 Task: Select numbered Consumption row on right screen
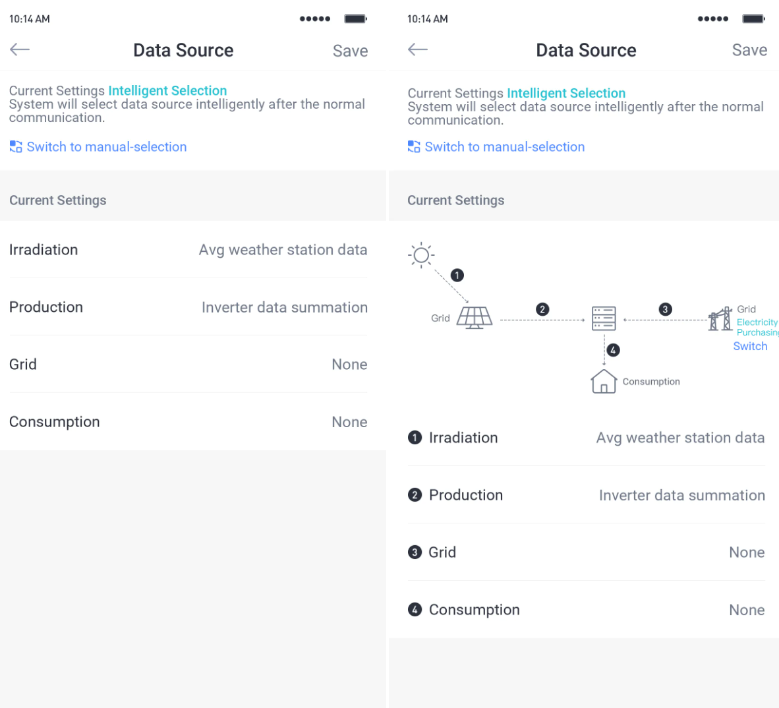coord(586,610)
